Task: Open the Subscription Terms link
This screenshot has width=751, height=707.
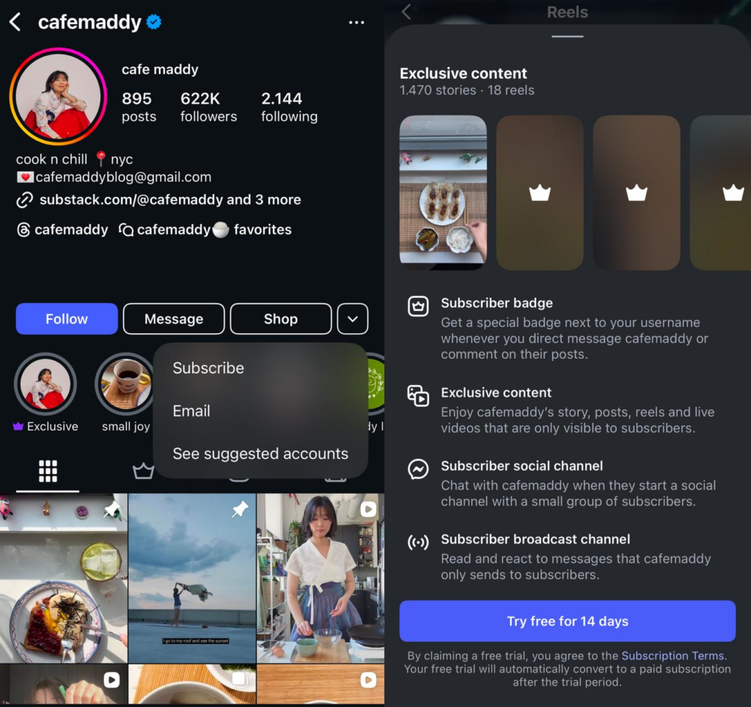Action: [x=673, y=656]
